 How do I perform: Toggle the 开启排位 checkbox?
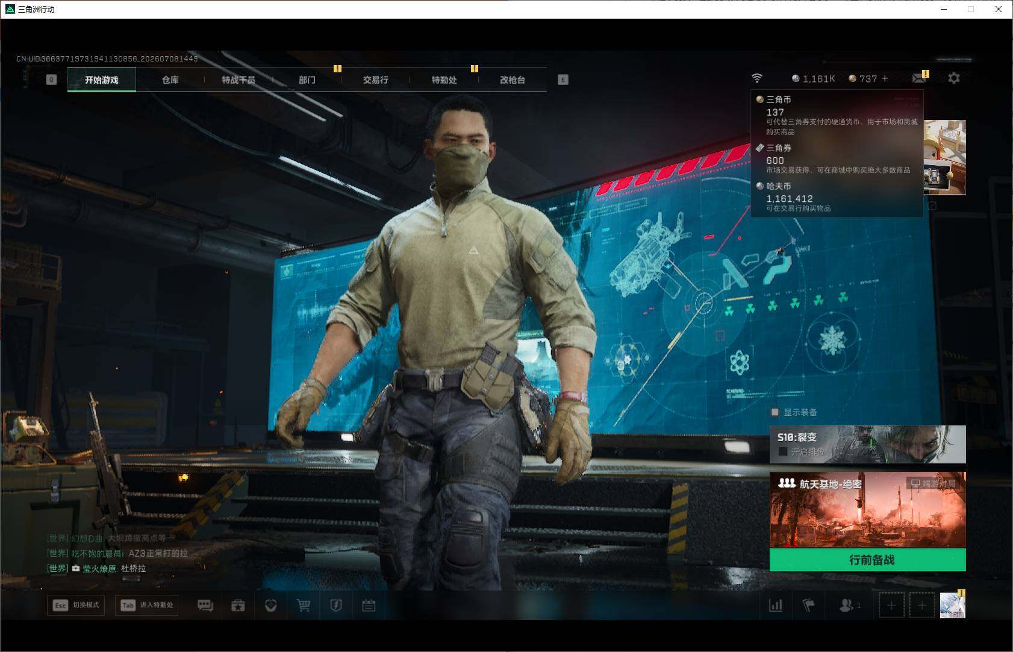[783, 451]
